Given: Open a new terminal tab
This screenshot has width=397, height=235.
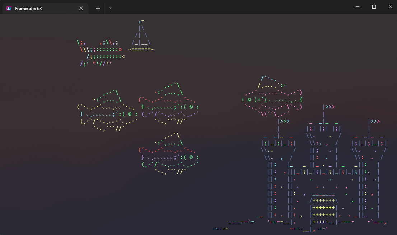Looking at the screenshot, I should point(98,8).
